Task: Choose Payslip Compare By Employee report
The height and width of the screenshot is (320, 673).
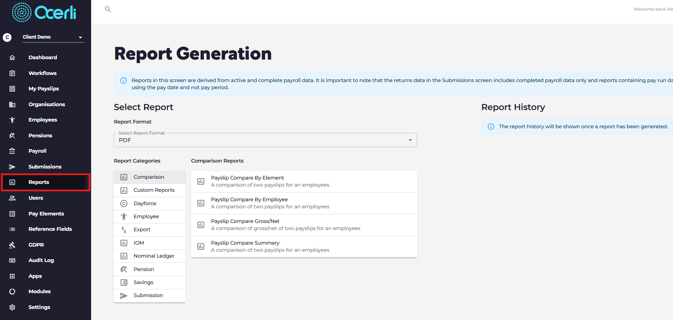Action: point(304,203)
